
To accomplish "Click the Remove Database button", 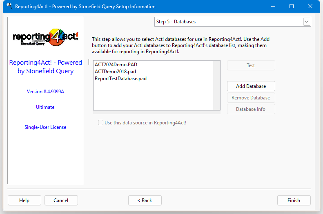I will coord(251,98).
